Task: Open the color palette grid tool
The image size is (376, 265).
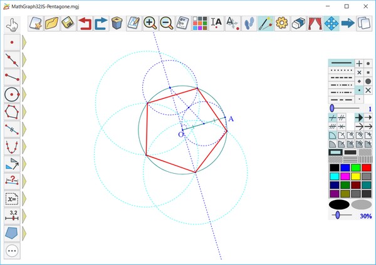Action: (x=199, y=23)
